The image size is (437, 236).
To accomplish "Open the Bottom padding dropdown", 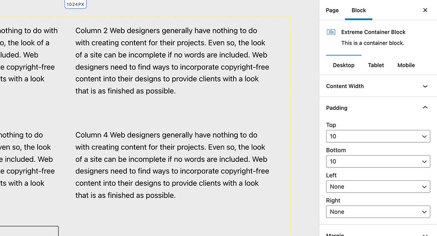I will click(x=378, y=161).
